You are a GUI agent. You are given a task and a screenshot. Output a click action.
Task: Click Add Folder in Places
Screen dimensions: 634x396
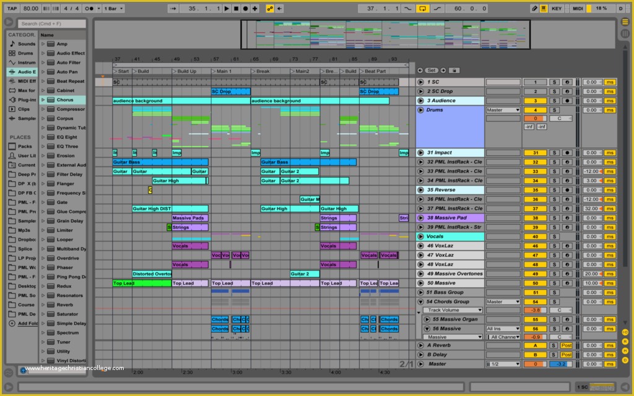24,323
